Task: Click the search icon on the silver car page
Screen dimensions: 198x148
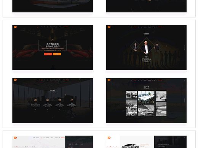Action: point(185,138)
